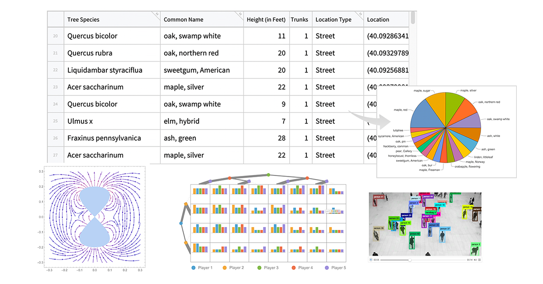The width and height of the screenshot is (543, 284).
Task: Open the Tree Species column corner menu
Action: pyautogui.click(x=157, y=14)
